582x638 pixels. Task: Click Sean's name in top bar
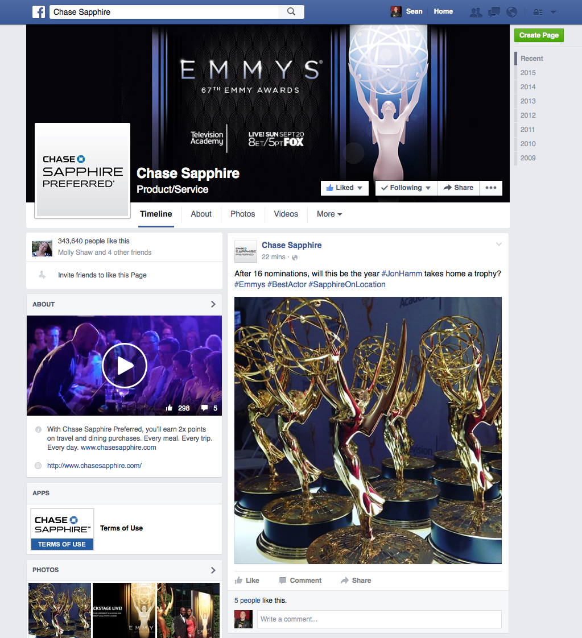pos(414,11)
